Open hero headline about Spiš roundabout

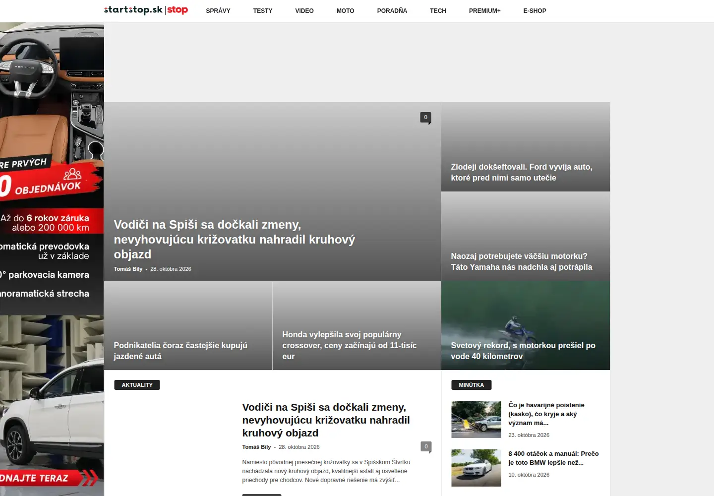[x=235, y=240]
